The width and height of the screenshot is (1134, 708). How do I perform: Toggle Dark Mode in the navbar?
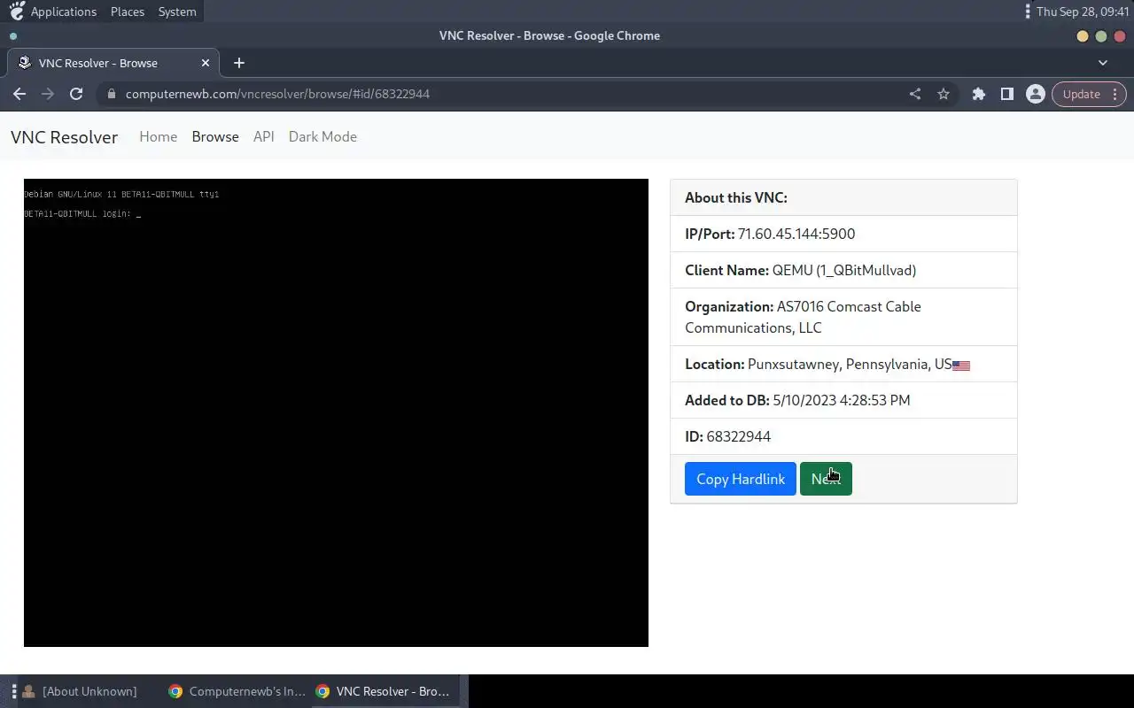pyautogui.click(x=322, y=136)
